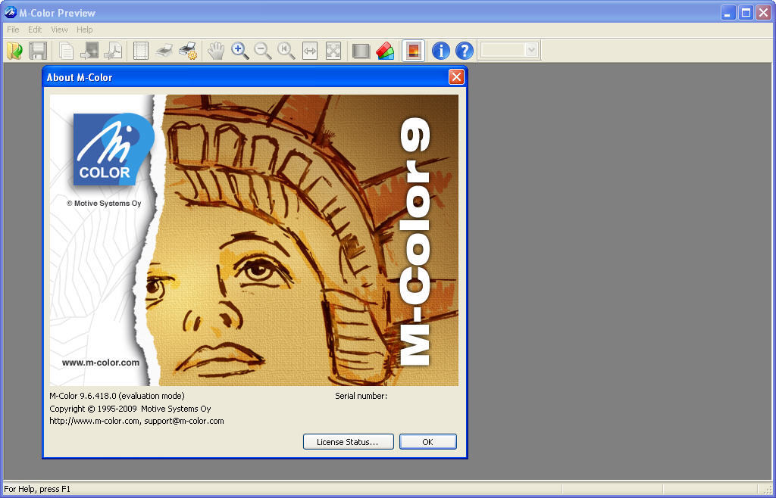The width and height of the screenshot is (776, 498).
Task: Open Print Setup via printer-with-gear icon
Action: pyautogui.click(x=188, y=51)
